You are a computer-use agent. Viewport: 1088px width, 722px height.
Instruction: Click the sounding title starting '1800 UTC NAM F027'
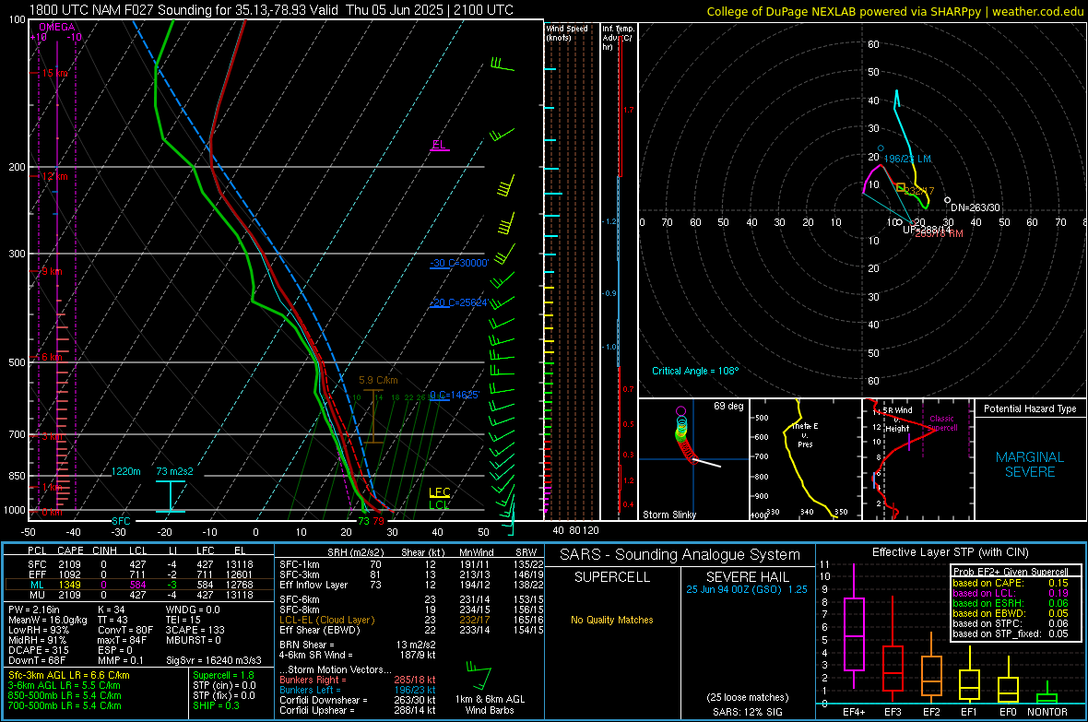[271, 10]
